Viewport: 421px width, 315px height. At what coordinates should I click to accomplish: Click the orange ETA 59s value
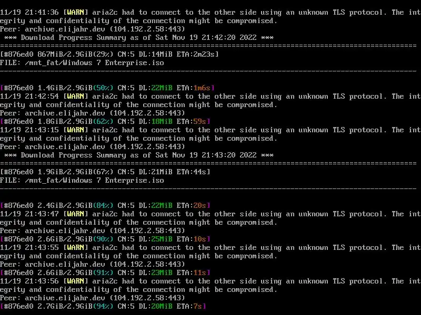pyautogui.click(x=200, y=122)
